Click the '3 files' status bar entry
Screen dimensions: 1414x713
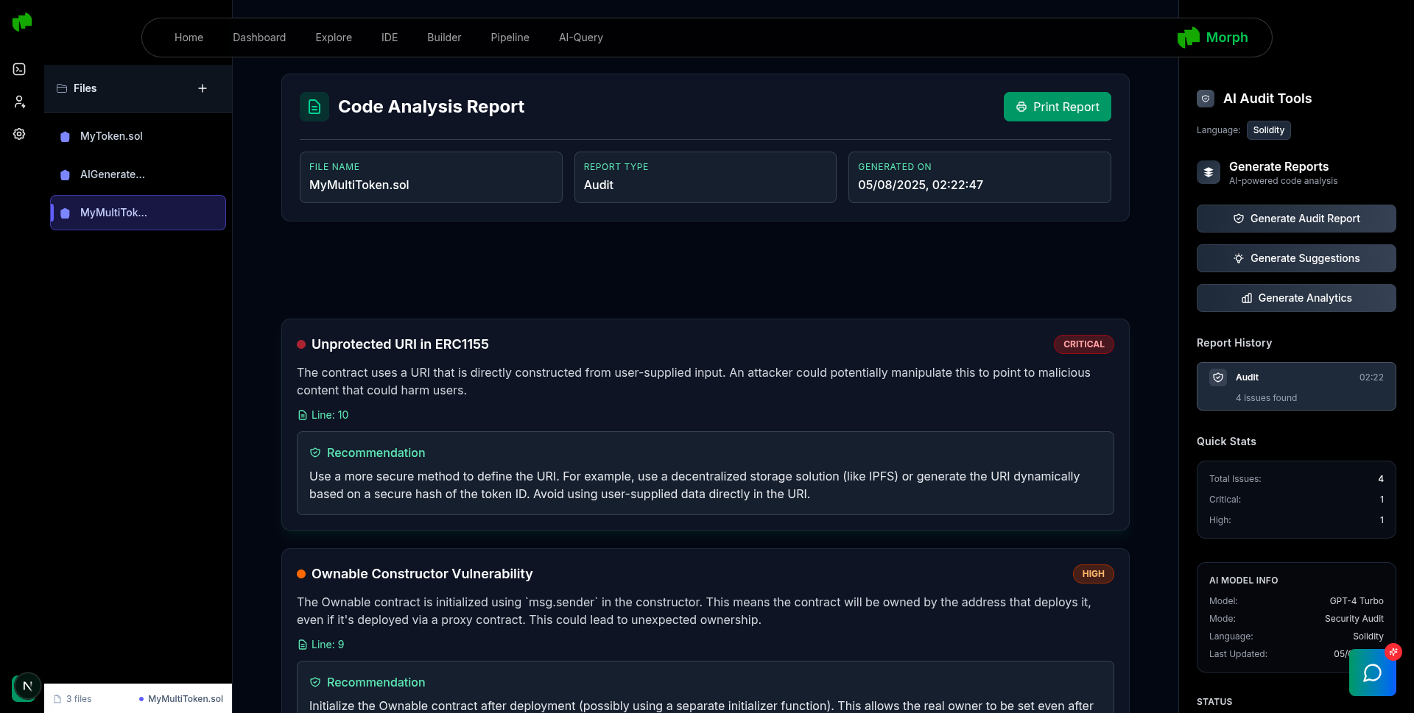click(x=73, y=699)
